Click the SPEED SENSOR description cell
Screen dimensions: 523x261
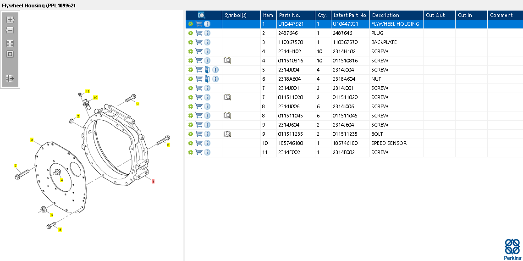(x=396, y=143)
